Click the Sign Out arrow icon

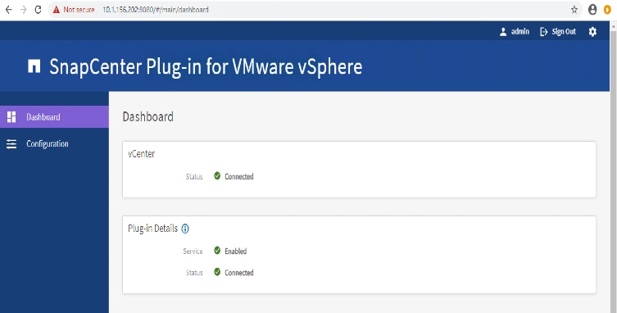point(544,32)
